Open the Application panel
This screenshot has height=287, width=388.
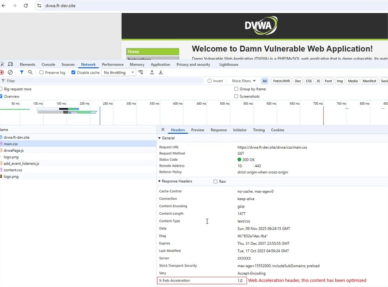[x=160, y=64]
